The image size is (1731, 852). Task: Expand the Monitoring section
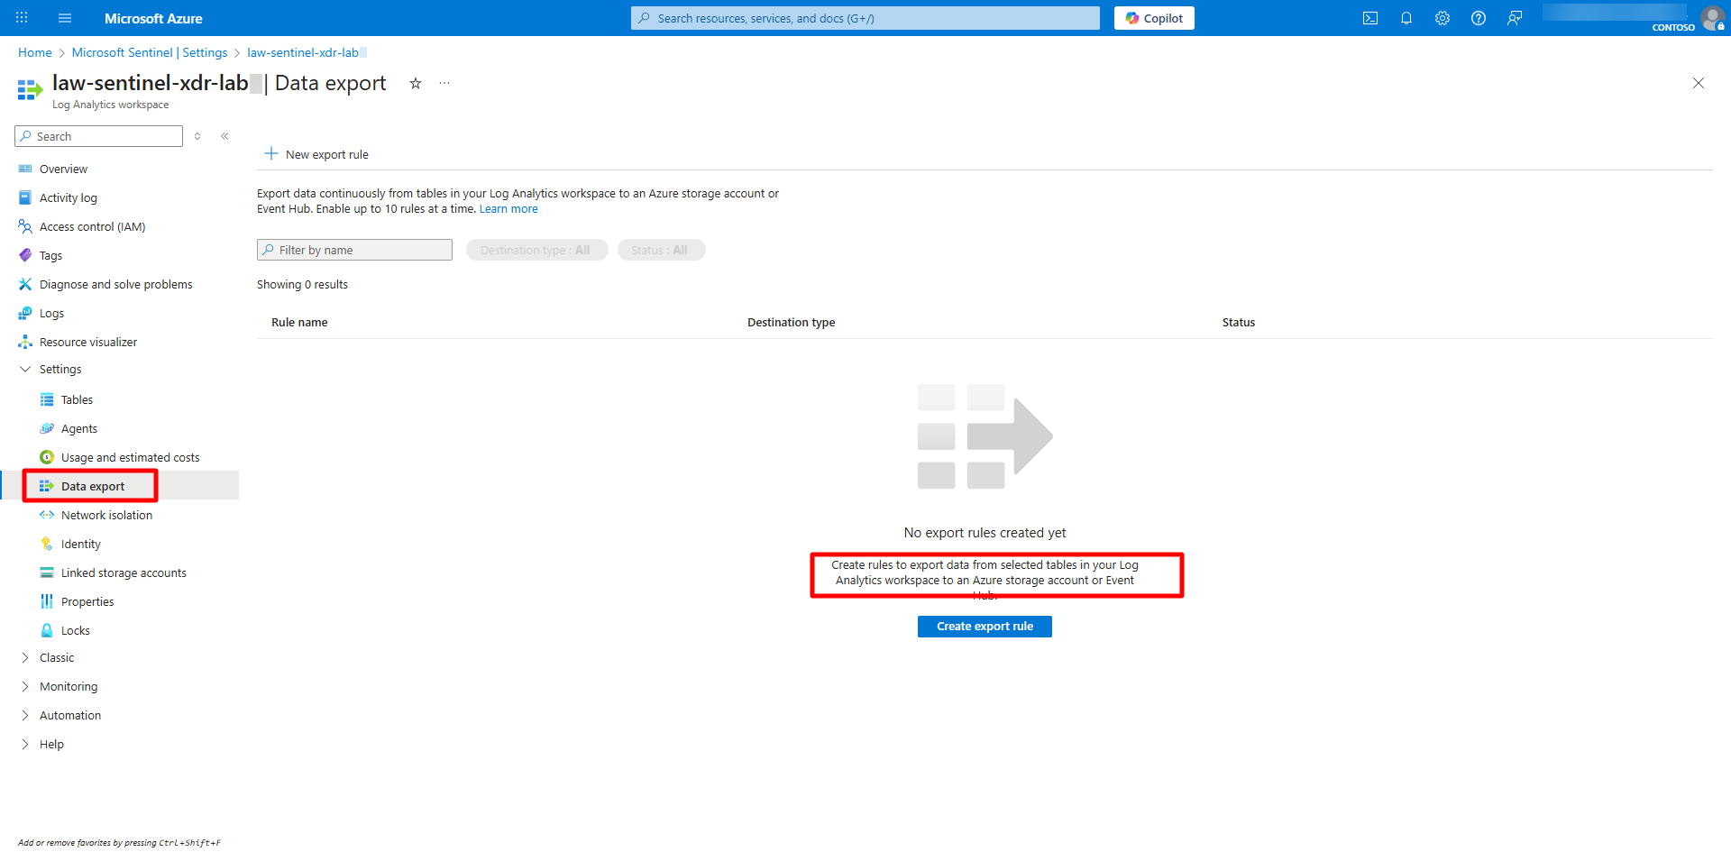pos(25,686)
